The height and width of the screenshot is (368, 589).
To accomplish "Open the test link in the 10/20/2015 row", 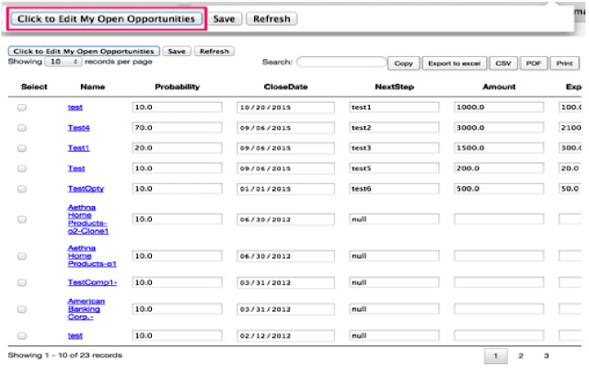I will pyautogui.click(x=75, y=108).
